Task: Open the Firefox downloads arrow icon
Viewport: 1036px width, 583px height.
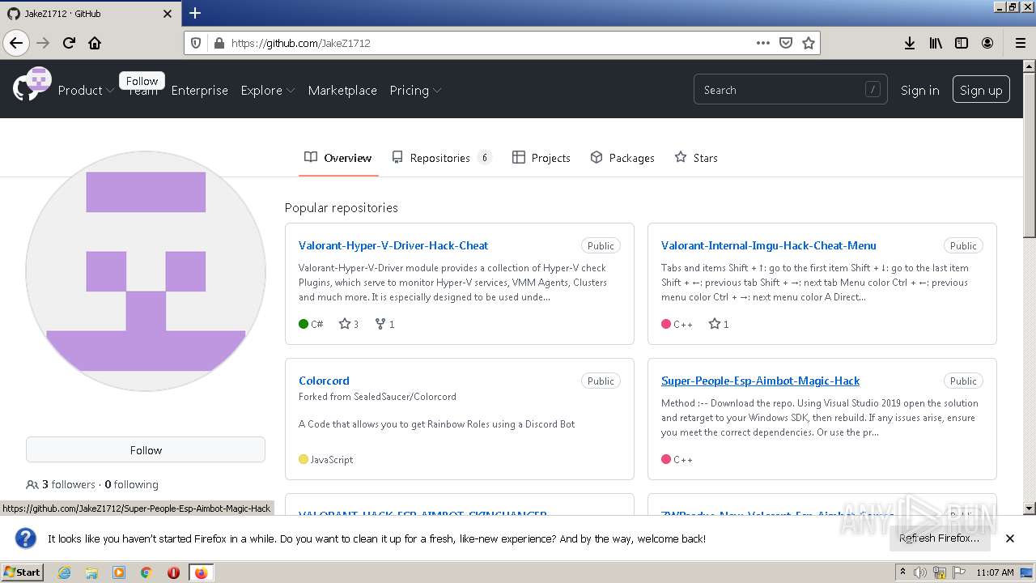Action: pos(910,43)
